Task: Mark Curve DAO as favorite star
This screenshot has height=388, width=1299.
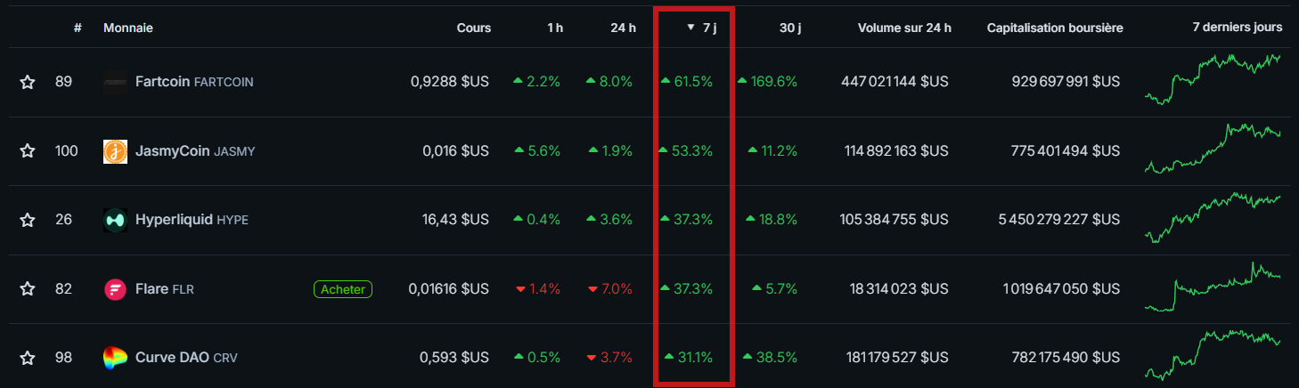Action: 28,358
